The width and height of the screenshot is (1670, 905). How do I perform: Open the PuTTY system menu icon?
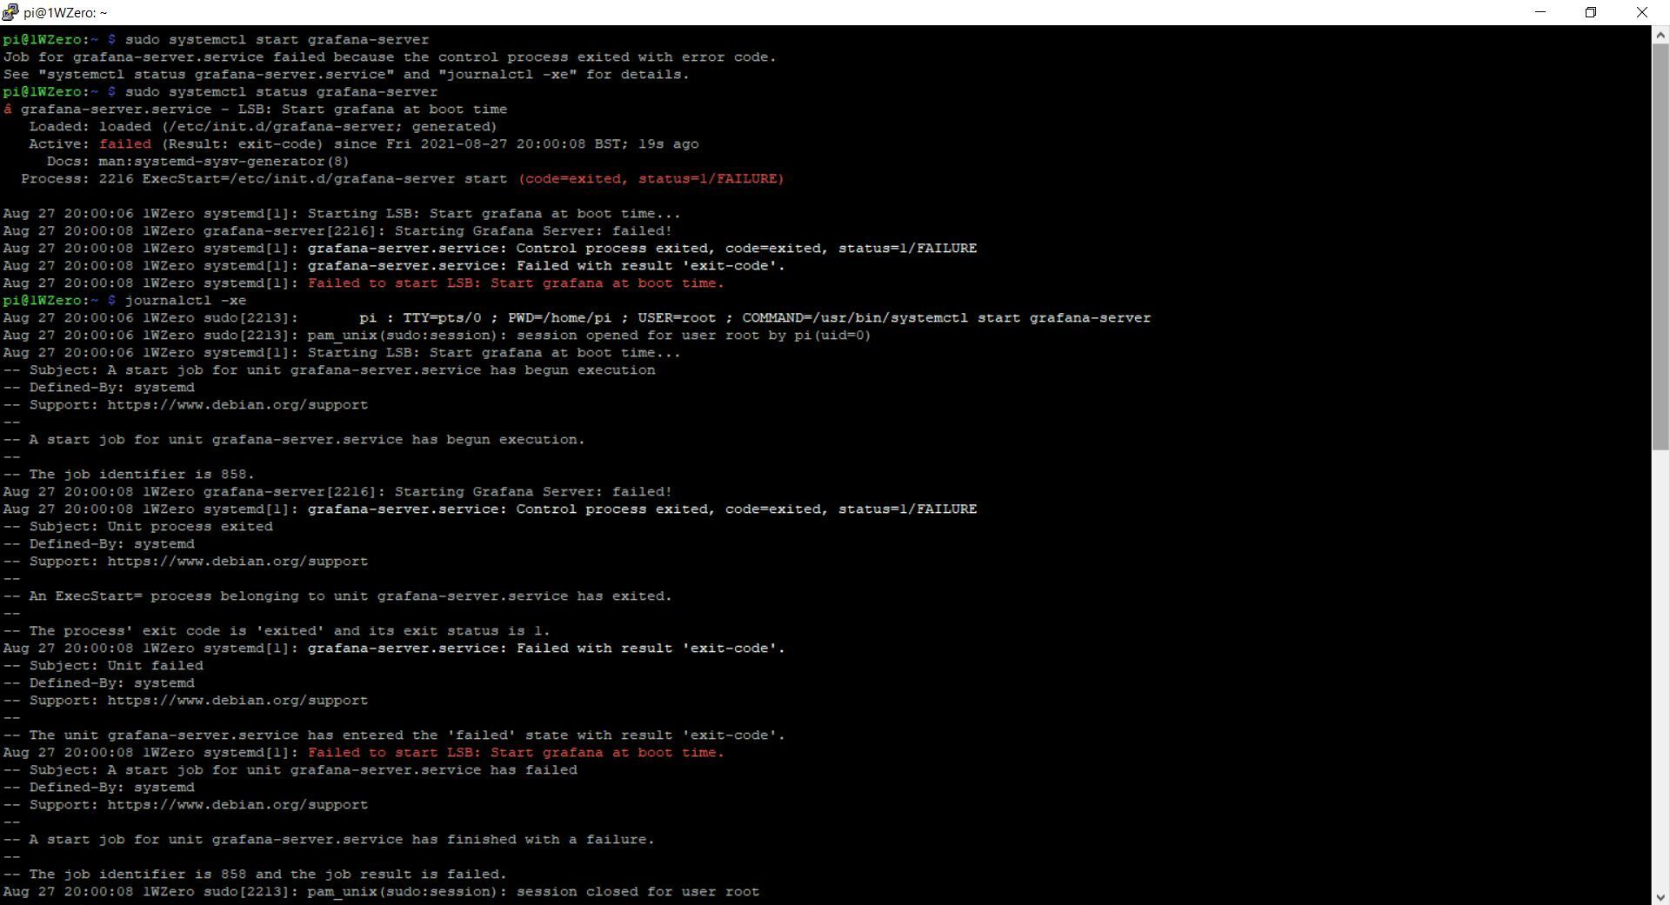(10, 12)
